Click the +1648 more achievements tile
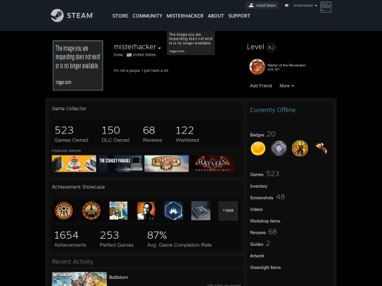382x286 pixels. coord(228,210)
